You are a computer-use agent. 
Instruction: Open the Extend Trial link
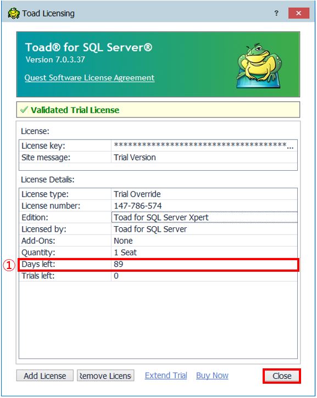(166, 375)
